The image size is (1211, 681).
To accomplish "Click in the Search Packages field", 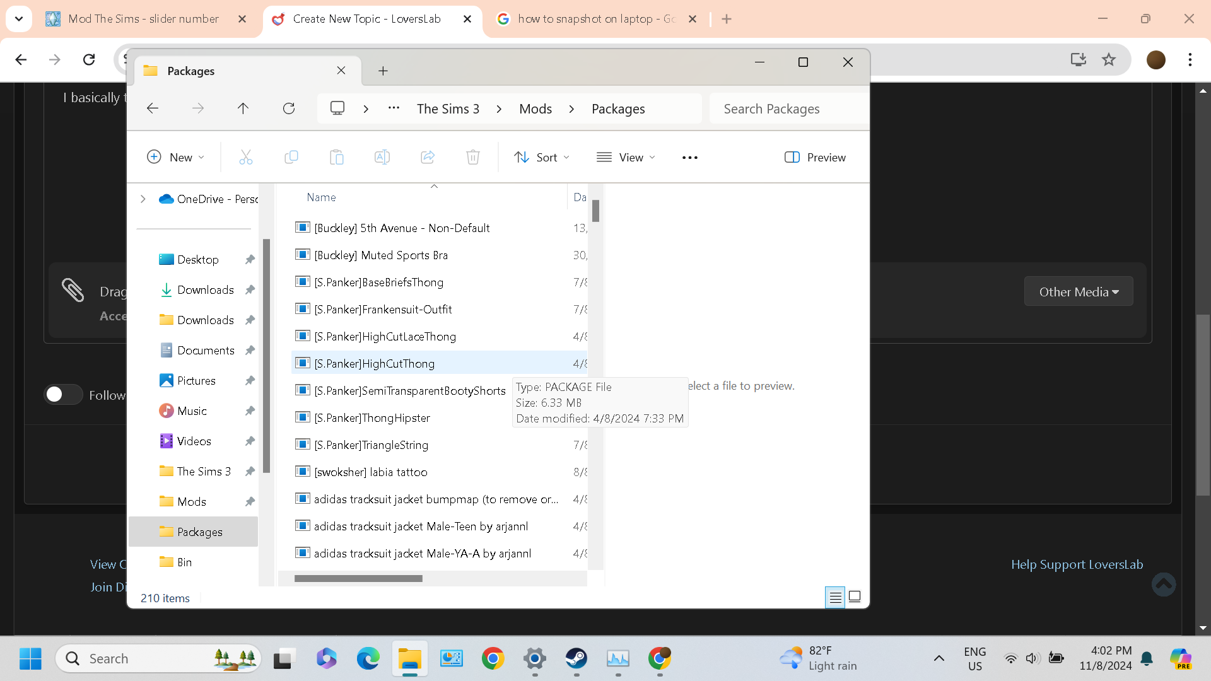I will tap(788, 108).
